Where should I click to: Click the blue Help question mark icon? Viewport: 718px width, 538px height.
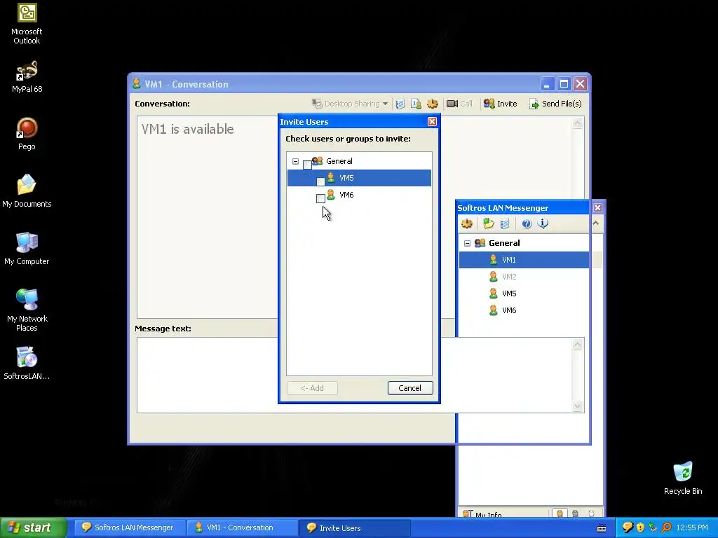pos(527,223)
